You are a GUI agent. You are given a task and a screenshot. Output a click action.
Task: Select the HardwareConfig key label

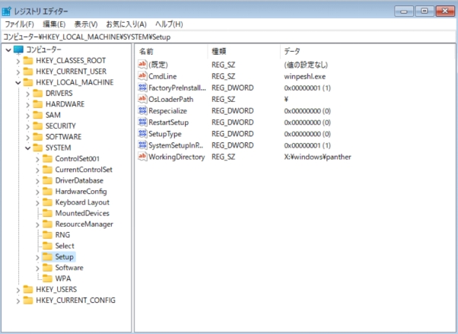point(81,192)
